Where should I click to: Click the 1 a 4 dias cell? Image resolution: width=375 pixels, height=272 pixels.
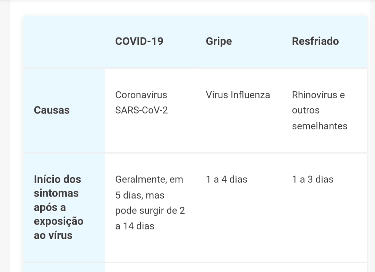tap(226, 179)
